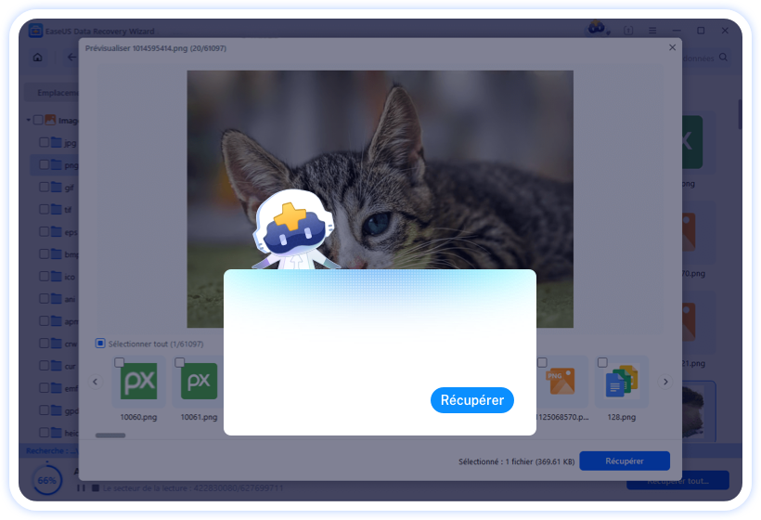Click the upgrade arrow icon in title bar

click(628, 31)
